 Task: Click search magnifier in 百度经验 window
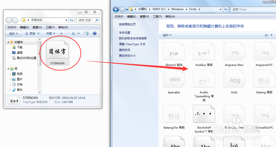click(97, 20)
